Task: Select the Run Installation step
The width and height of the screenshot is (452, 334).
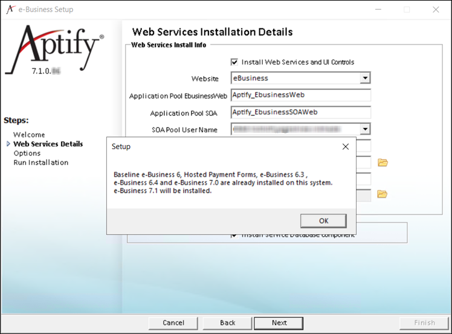Action: (x=41, y=162)
